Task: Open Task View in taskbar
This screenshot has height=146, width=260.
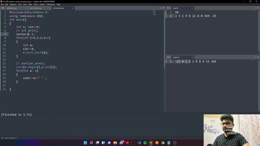Action: pos(97,143)
